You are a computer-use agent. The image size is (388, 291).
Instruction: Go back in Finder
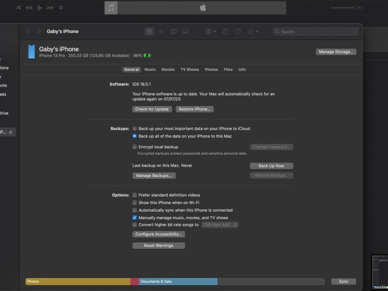click(28, 32)
